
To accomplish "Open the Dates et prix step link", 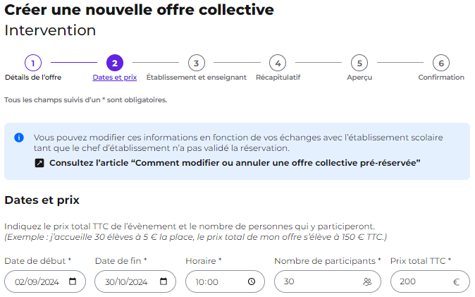I will (115, 78).
